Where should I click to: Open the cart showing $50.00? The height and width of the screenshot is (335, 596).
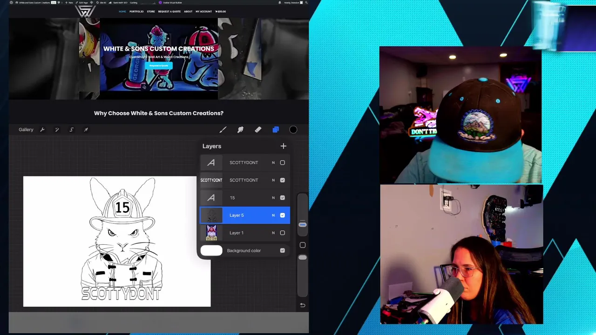[221, 12]
